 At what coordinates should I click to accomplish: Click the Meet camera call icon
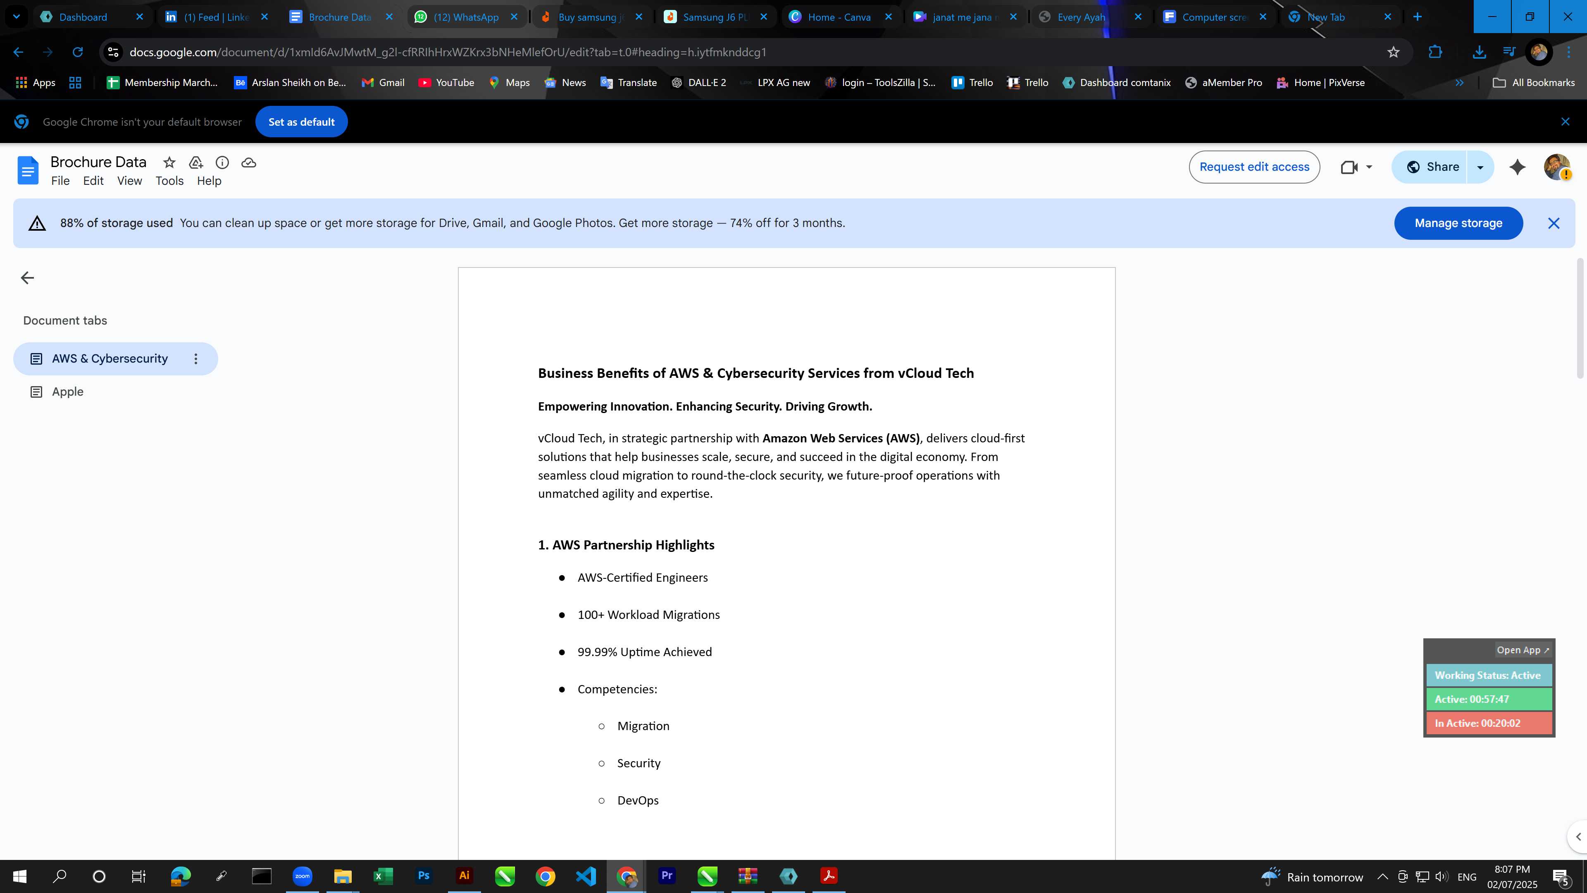click(x=1349, y=167)
